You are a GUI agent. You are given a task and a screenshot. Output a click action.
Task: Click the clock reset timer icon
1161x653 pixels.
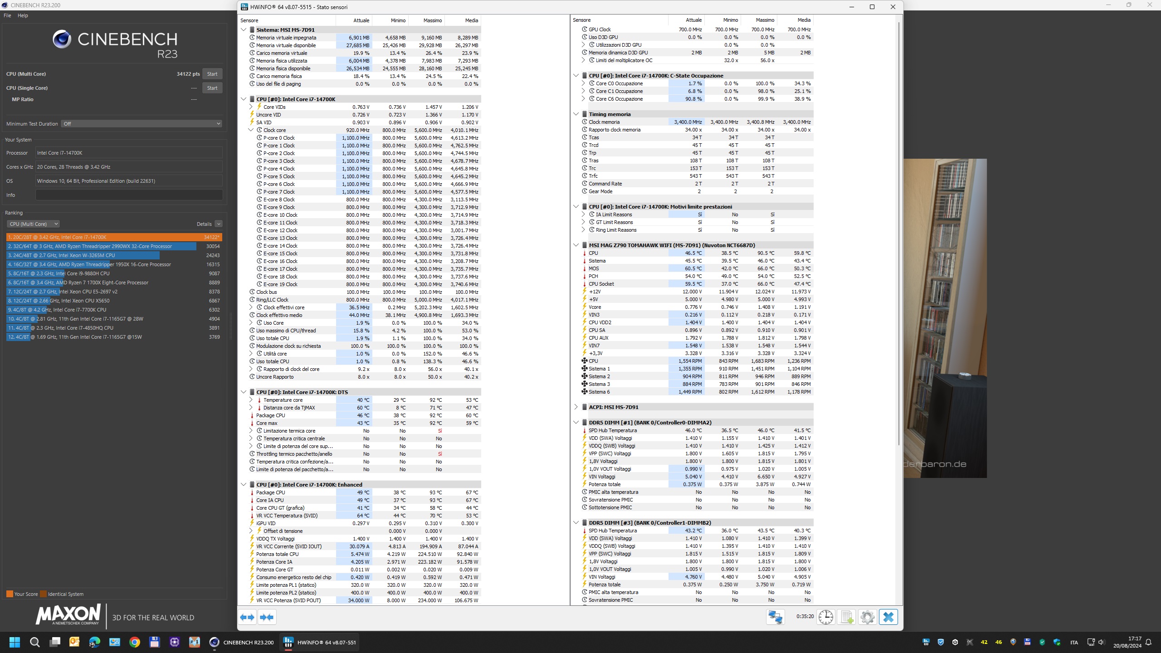point(826,617)
